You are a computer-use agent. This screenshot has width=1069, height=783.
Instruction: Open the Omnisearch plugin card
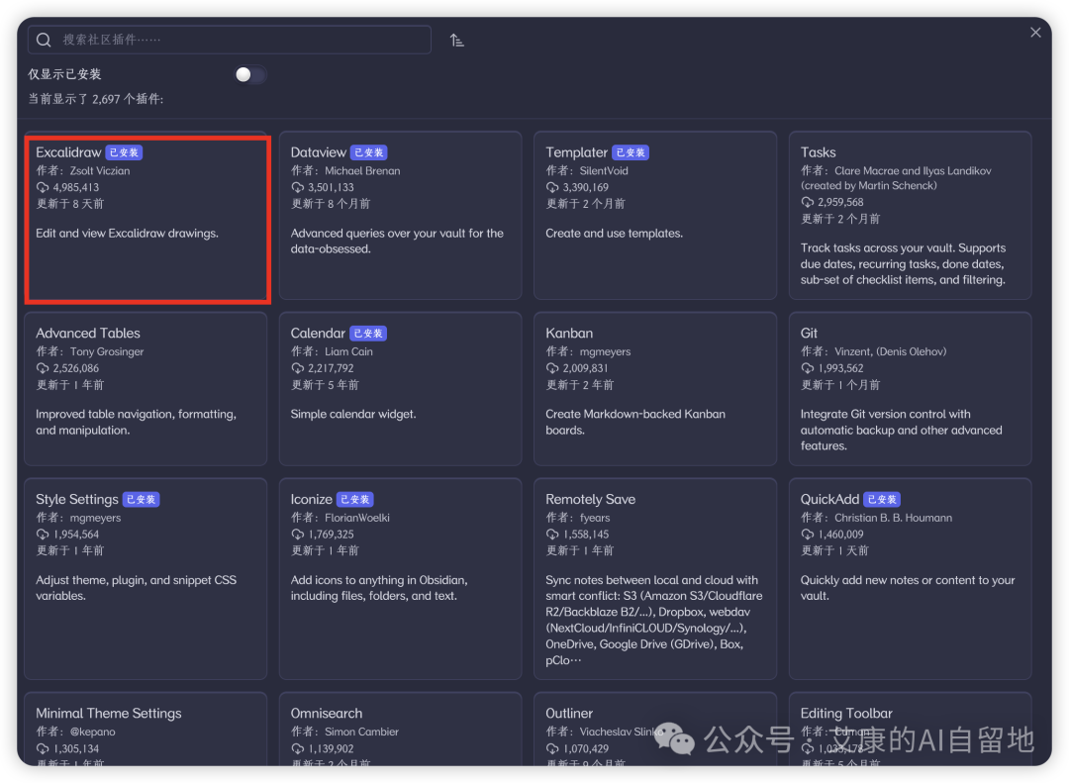(400, 729)
